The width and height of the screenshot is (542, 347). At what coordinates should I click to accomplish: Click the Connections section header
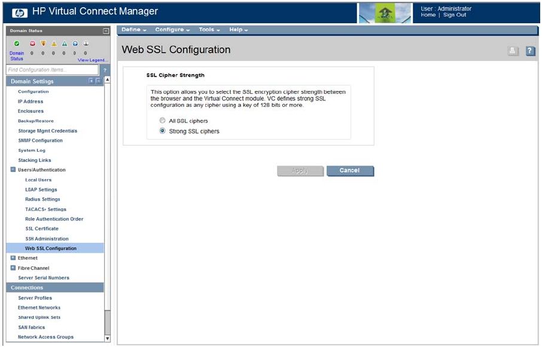pos(55,288)
